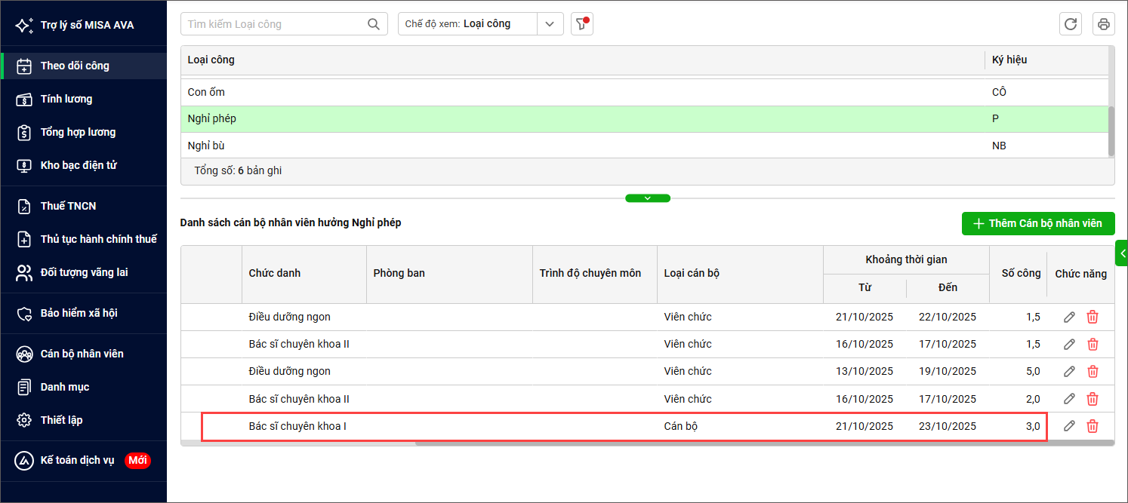Image resolution: width=1128 pixels, height=503 pixels.
Task: Click the refresh icon in top toolbar
Action: [x=1070, y=24]
